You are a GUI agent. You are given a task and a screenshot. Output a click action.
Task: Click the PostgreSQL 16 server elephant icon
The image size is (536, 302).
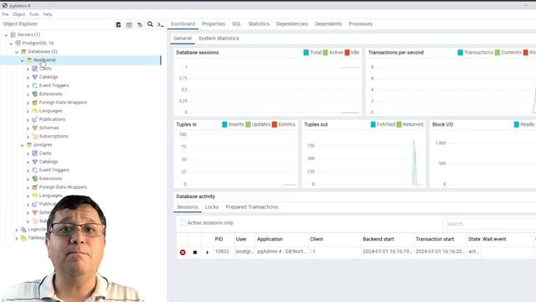click(18, 43)
